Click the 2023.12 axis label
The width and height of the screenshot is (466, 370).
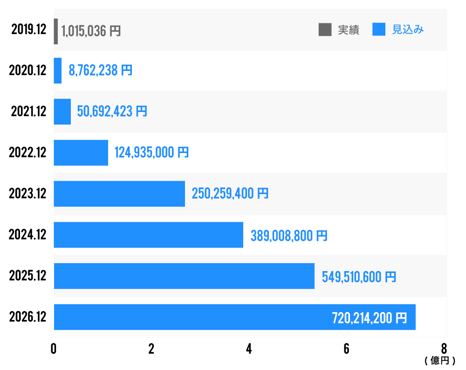coord(28,194)
